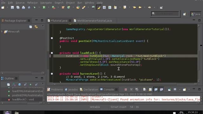Click the Open Console icon
This screenshot has height=114, width=203.
(184, 89)
